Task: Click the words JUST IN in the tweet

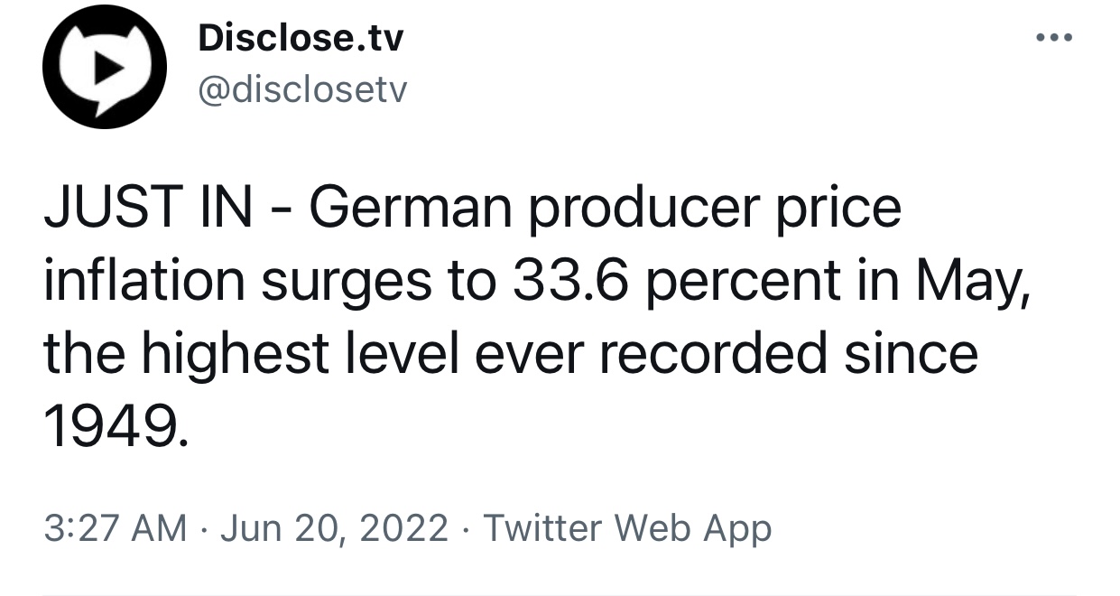Action: pyautogui.click(x=147, y=208)
